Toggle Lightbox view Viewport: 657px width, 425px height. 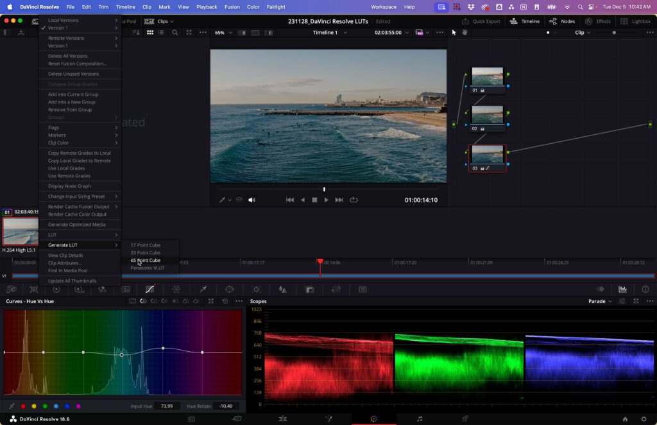pyautogui.click(x=635, y=21)
